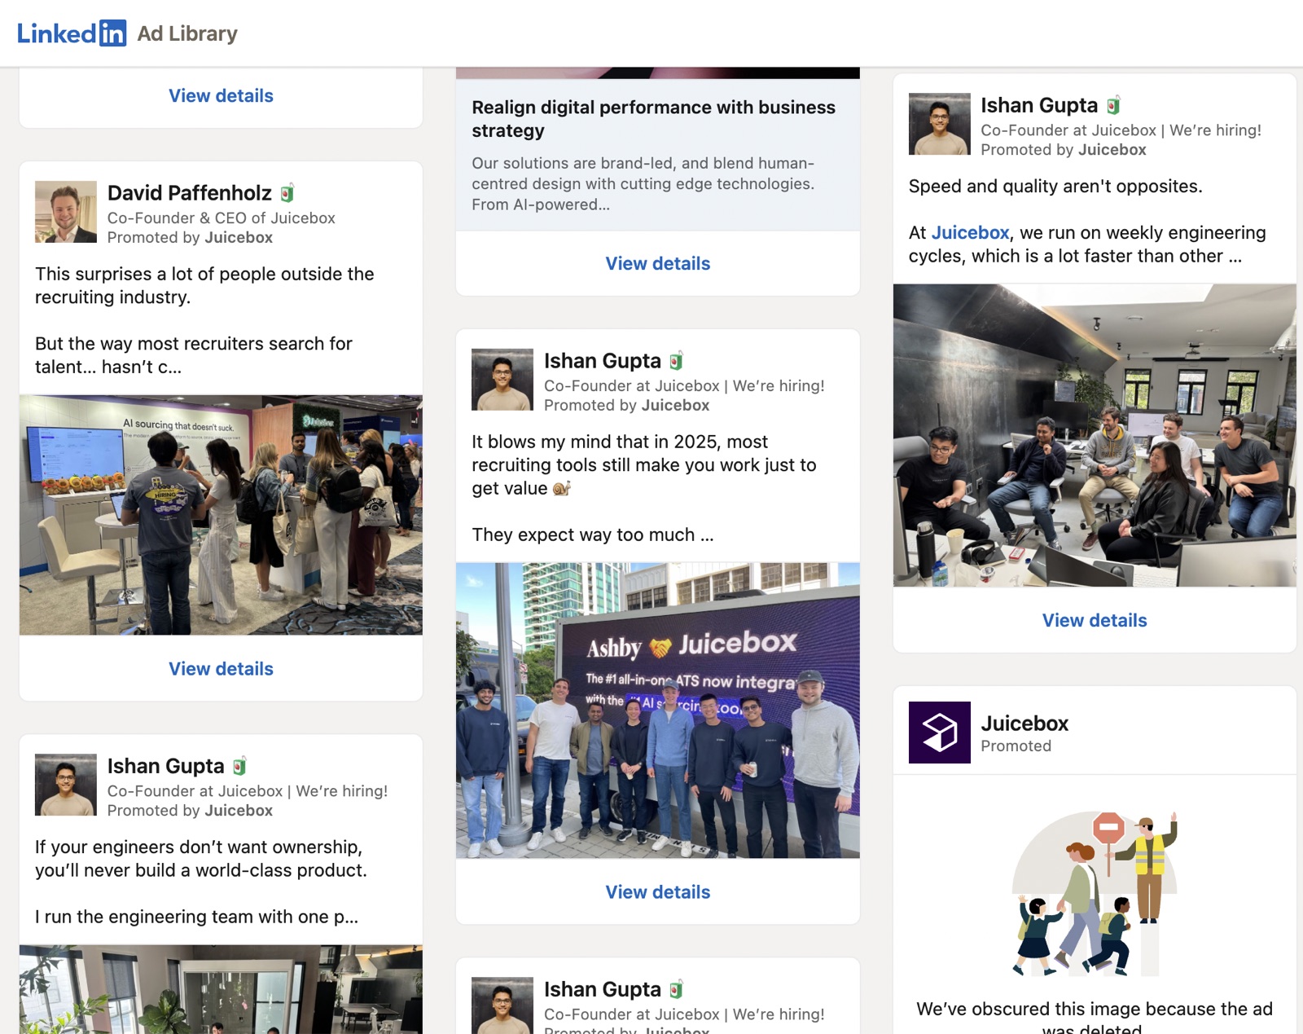View details of the Speed and quality ad

[x=1095, y=621]
